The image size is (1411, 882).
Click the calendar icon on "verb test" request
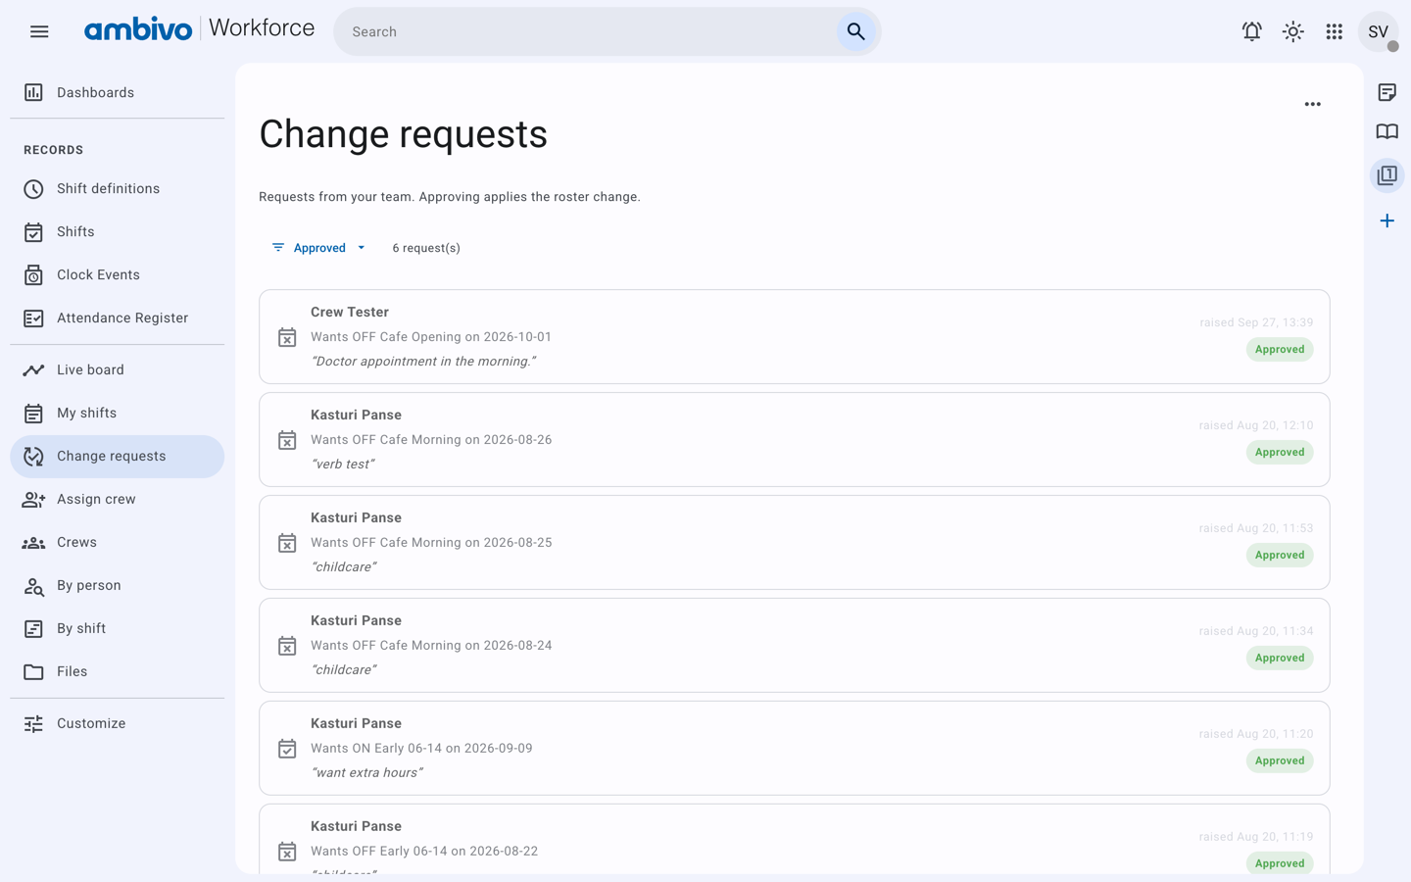tap(287, 440)
